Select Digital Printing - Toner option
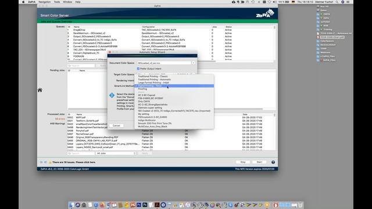This screenshot has width=372, height=209. pyautogui.click(x=174, y=86)
